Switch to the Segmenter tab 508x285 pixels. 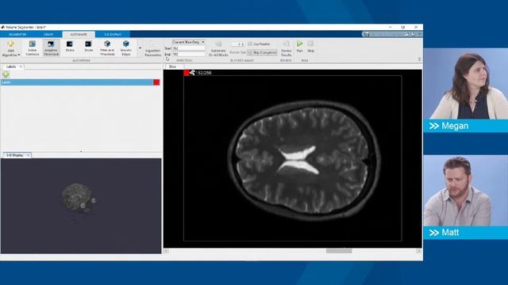17,34
